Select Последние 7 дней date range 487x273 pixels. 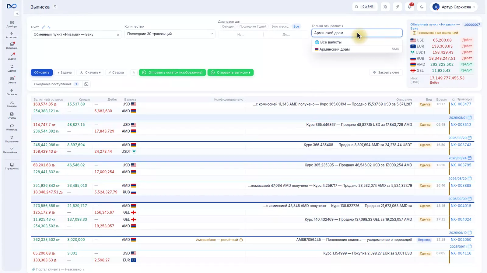point(253,26)
